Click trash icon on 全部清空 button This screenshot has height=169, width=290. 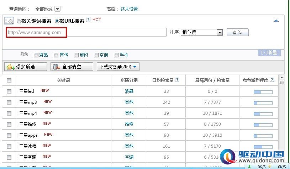tap(56, 67)
